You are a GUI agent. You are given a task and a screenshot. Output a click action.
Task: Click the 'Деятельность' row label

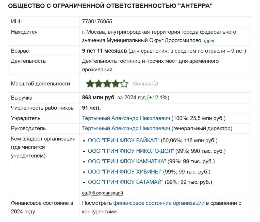tap(28, 61)
